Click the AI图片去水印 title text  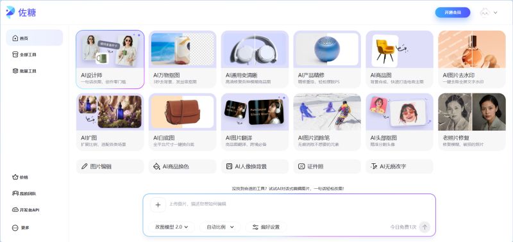pos(458,75)
